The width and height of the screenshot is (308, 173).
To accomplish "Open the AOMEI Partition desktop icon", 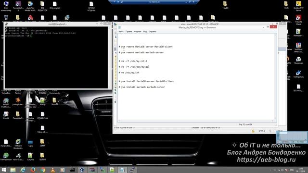I will point(6,103).
